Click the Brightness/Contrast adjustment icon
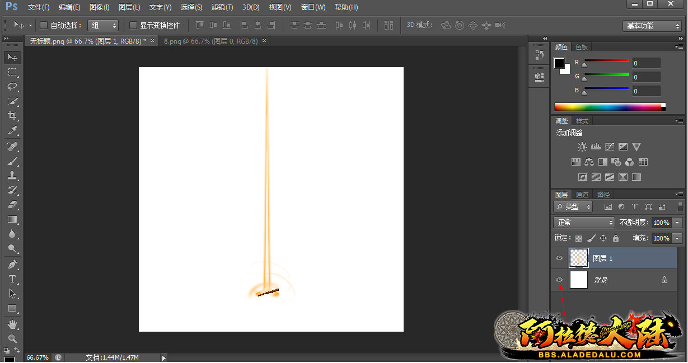This screenshot has width=688, height=363. click(x=582, y=147)
